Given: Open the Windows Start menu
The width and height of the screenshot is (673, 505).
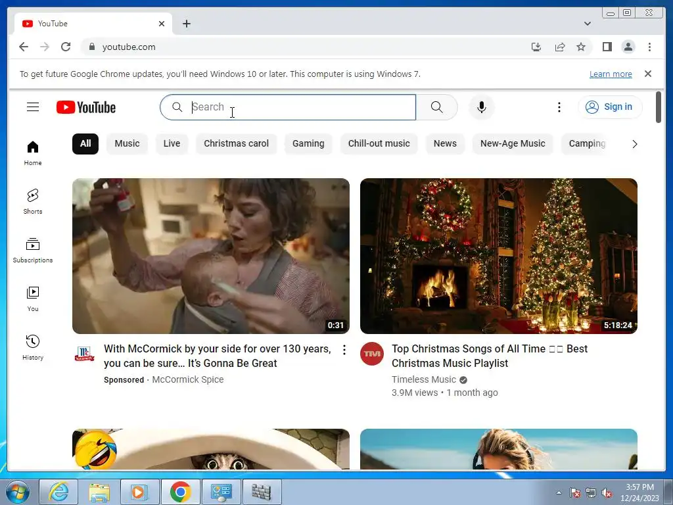Looking at the screenshot, I should (16, 492).
